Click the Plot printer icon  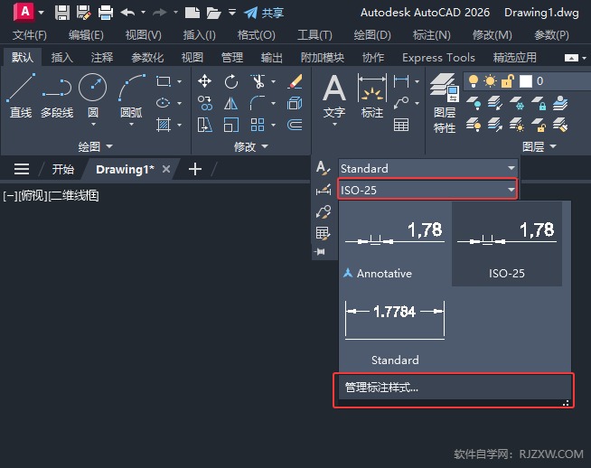pos(106,13)
